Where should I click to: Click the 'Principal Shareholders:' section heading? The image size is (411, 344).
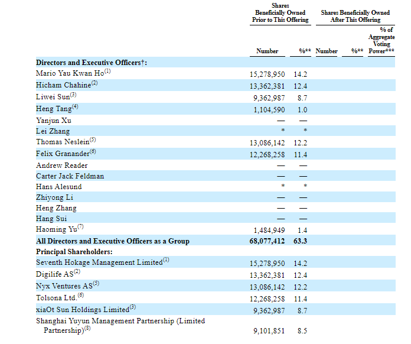coord(74,252)
